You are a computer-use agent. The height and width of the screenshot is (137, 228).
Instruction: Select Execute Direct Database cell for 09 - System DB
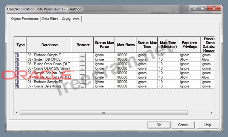[207, 59]
